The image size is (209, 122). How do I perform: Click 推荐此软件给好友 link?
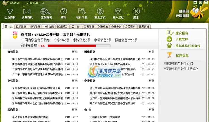point(188,46)
